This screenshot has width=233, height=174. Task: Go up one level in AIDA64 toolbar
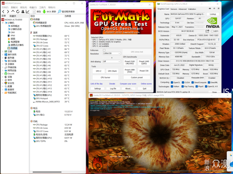tap(13, 11)
